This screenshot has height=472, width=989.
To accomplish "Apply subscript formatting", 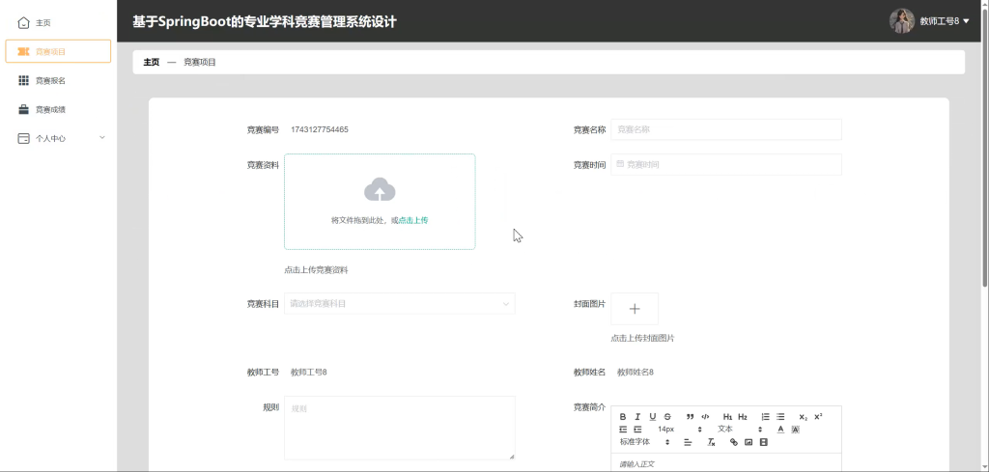I will coord(803,417).
